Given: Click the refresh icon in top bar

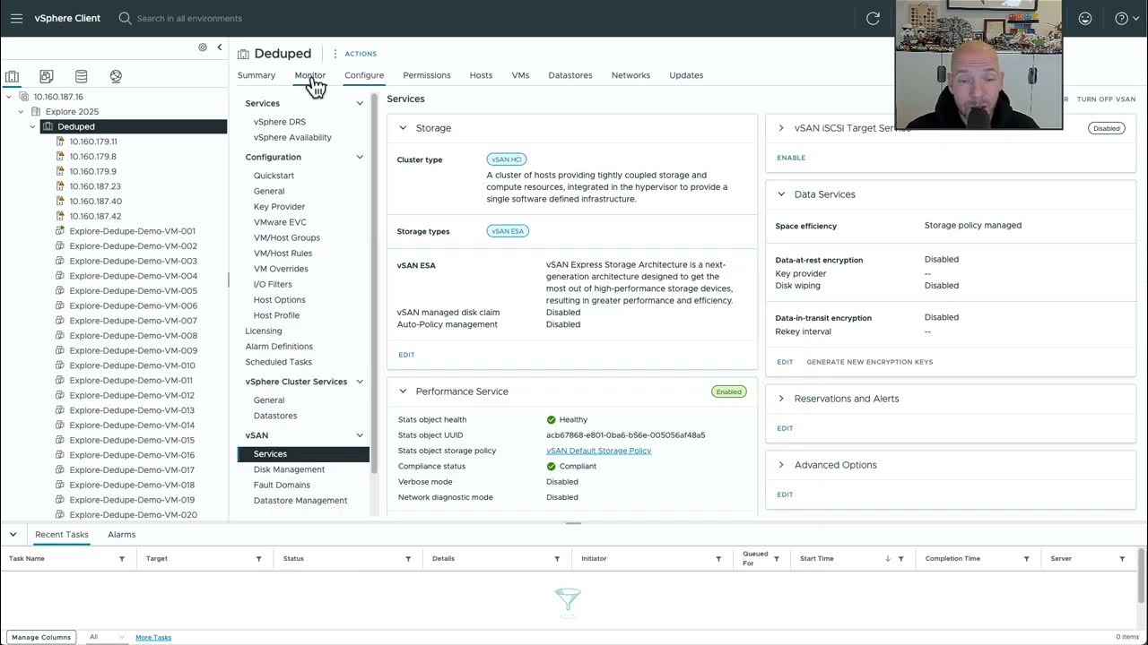Looking at the screenshot, I should point(873,18).
